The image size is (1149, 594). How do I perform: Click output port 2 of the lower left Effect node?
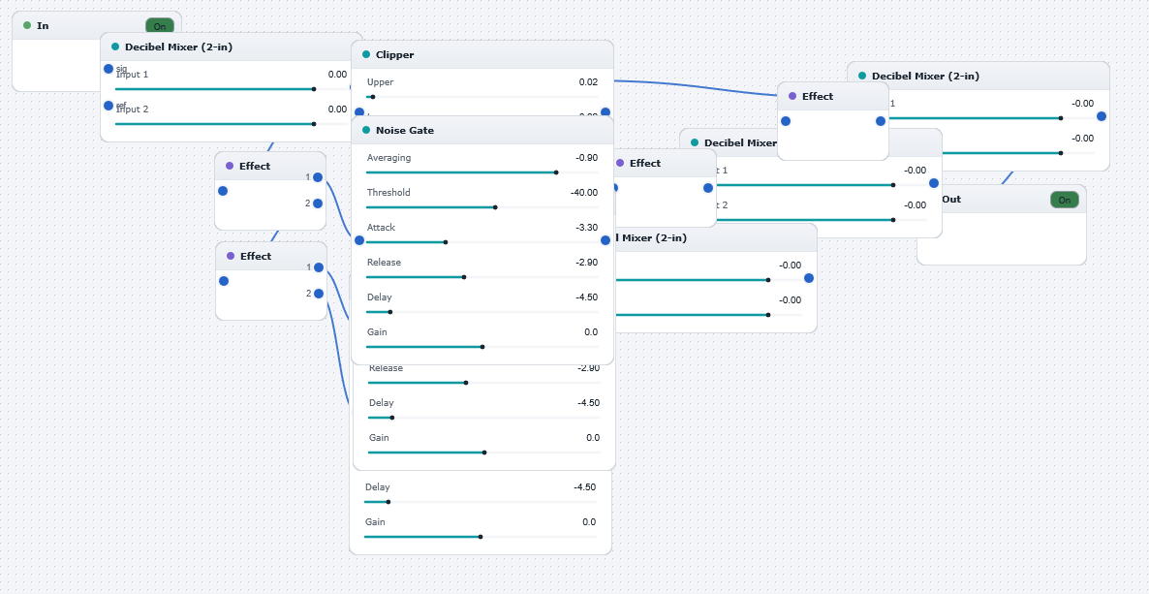318,294
